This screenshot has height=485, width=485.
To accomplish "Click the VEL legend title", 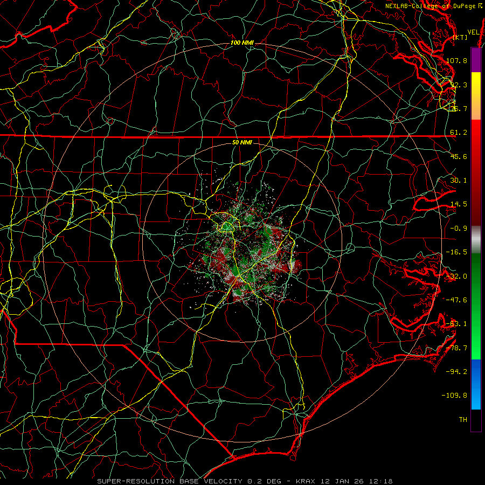I will (474, 32).
